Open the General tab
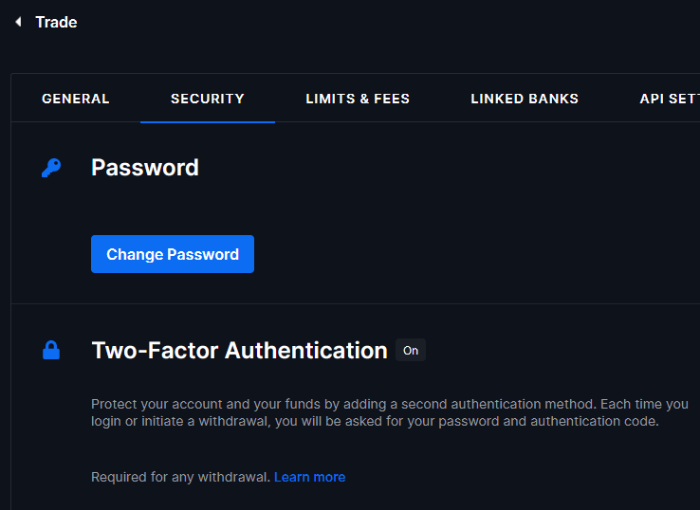The width and height of the screenshot is (700, 510). [76, 99]
